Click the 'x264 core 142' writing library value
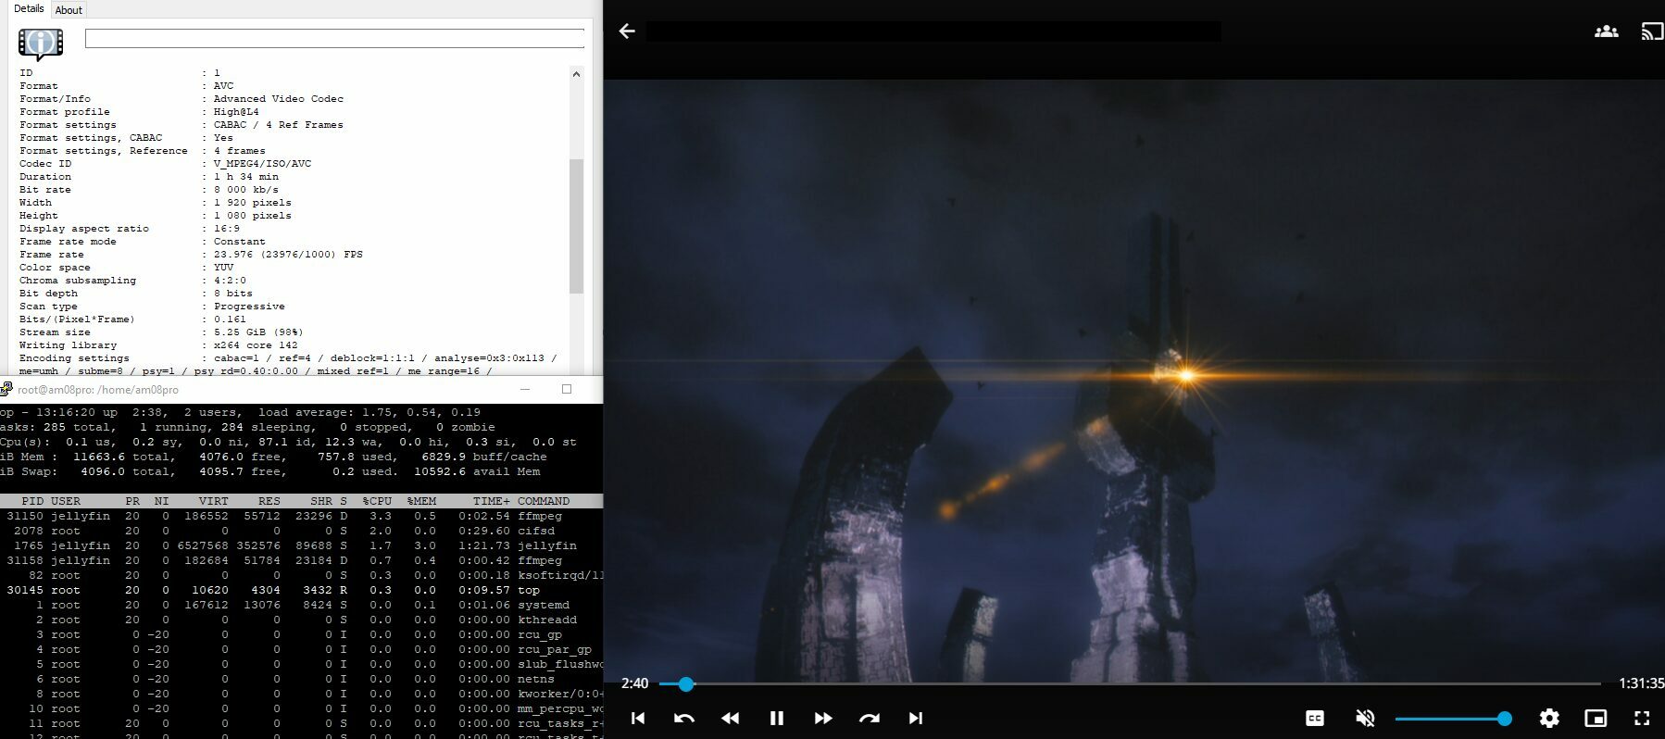Viewport: 1665px width, 739px height. 256,345
